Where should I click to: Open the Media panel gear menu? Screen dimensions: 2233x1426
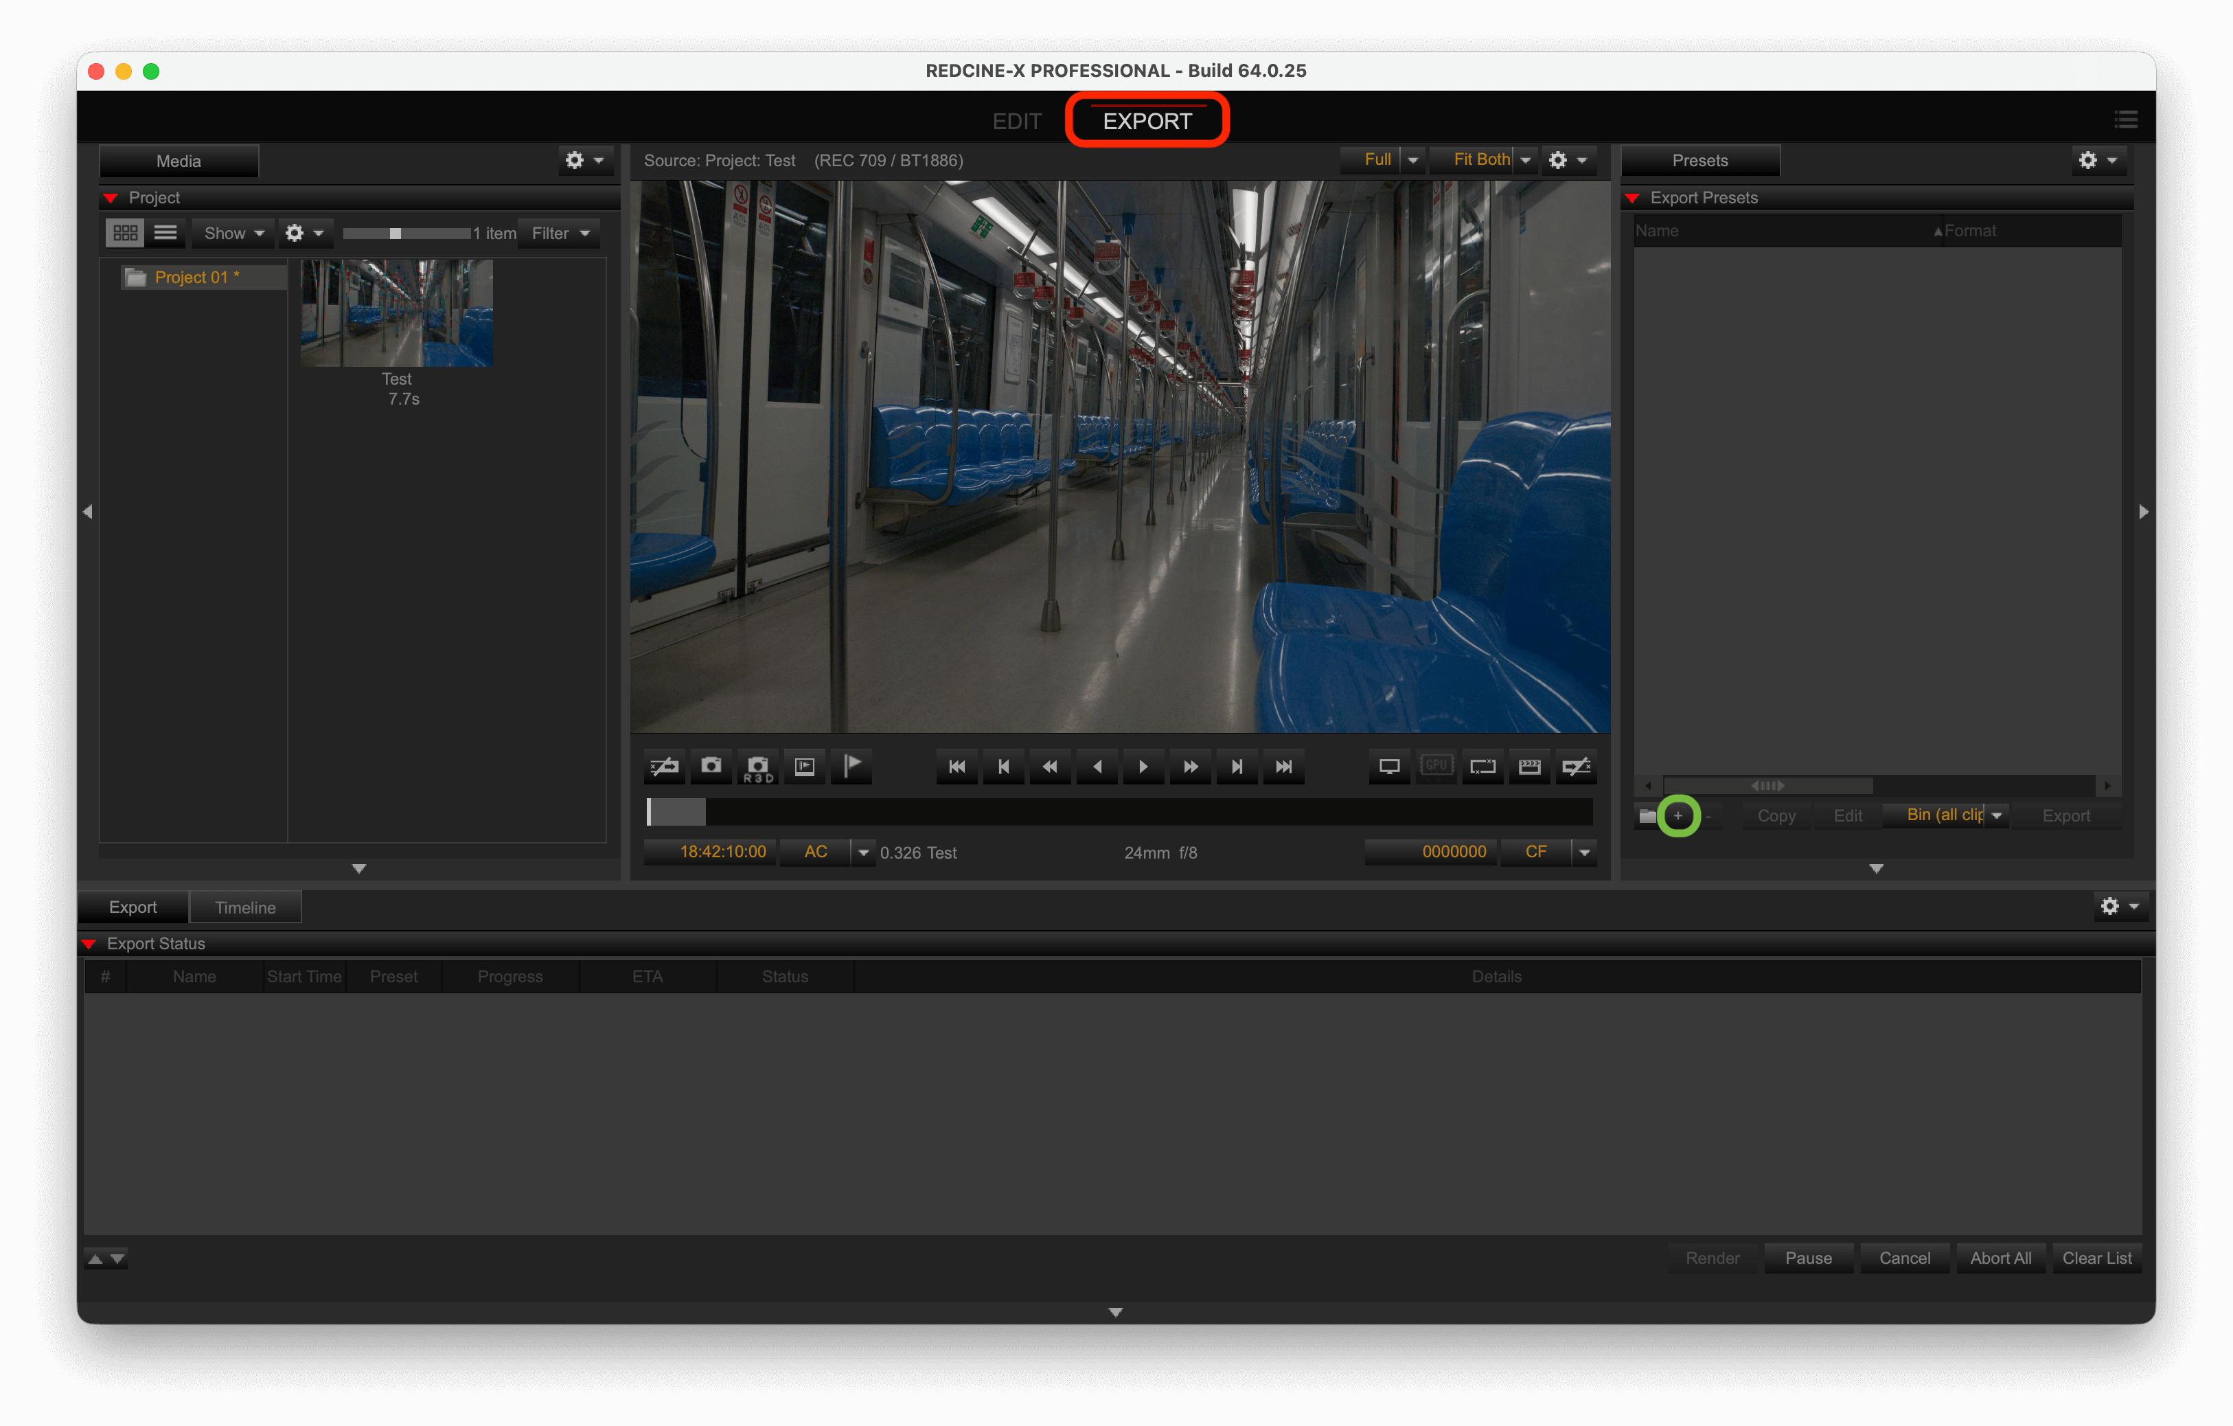click(584, 161)
